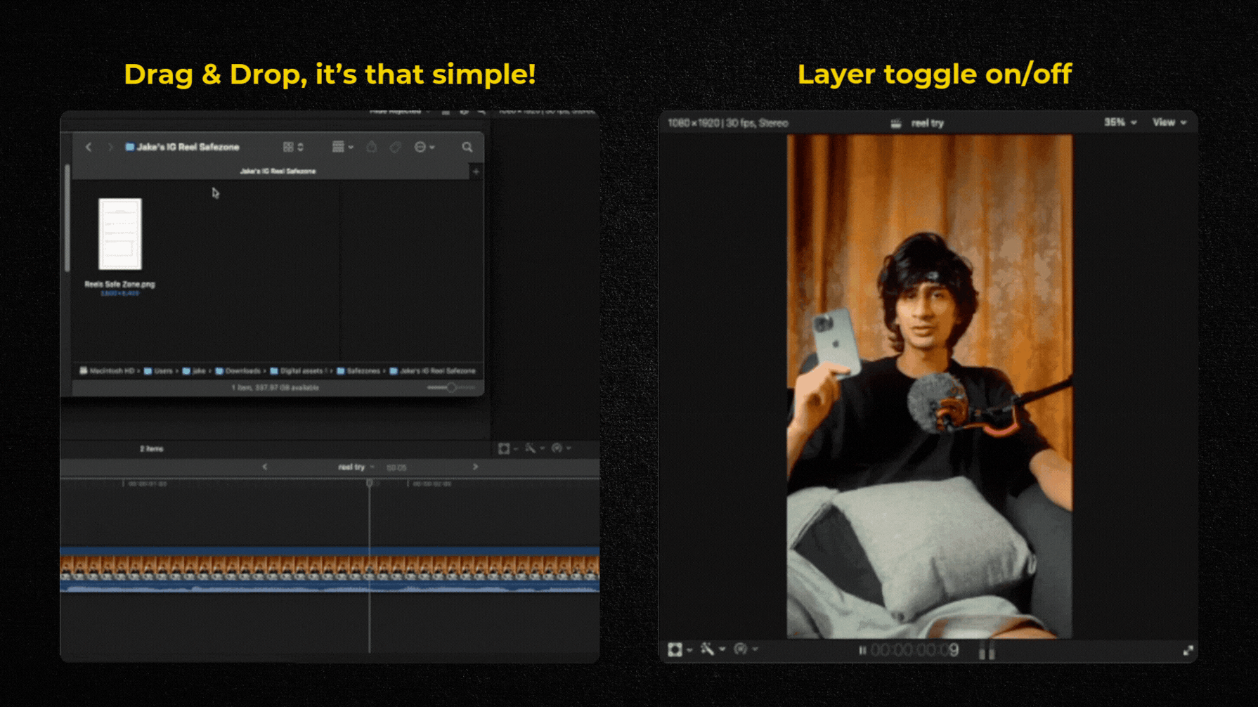Click Downloads in the Finder path bar
Screen dimensions: 1258x707
click(x=238, y=371)
